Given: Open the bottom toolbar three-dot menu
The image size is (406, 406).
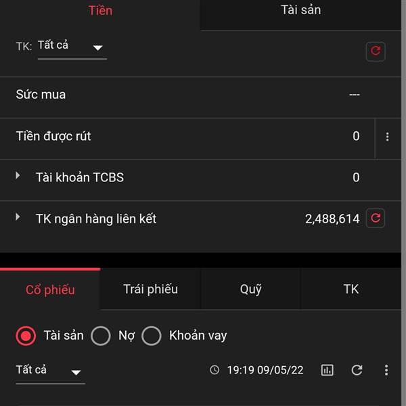Looking at the screenshot, I should 386,370.
